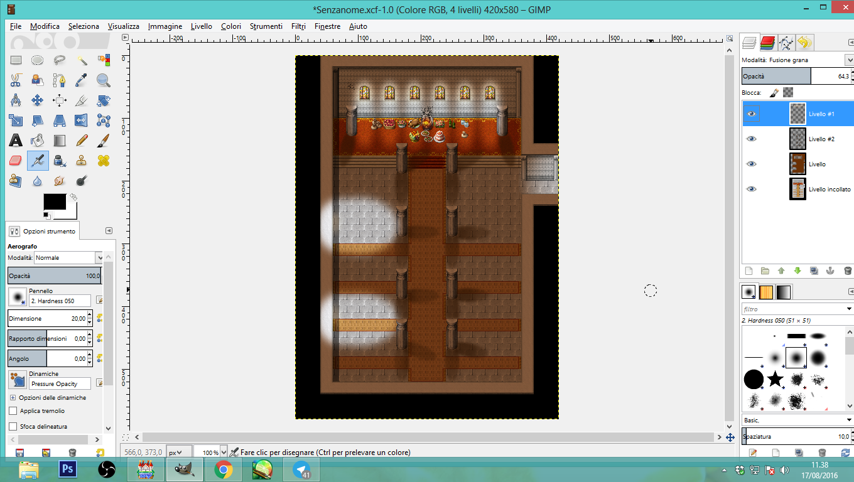Choose the Smudge finger tool
Viewport: 854px width, 482px height.
point(60,181)
